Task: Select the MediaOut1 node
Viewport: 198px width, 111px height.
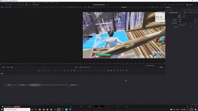Action: [73, 85]
